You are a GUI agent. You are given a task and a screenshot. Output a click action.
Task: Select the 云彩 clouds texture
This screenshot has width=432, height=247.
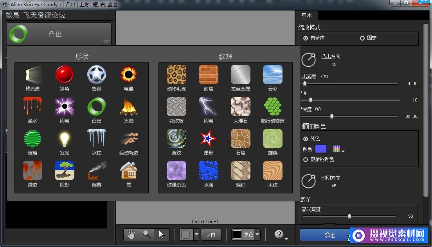(x=273, y=78)
